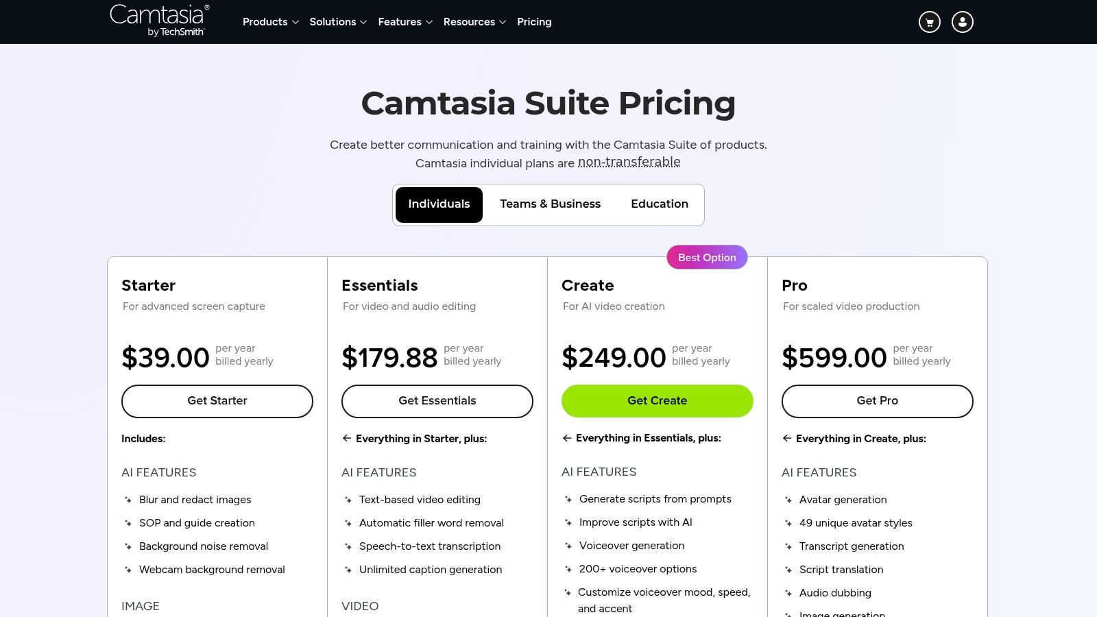Click the $39.00 Starter price
1097x617 pixels.
[x=165, y=357]
